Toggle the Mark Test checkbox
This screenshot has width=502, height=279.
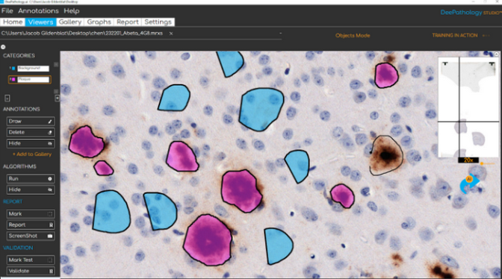pyautogui.click(x=50, y=260)
